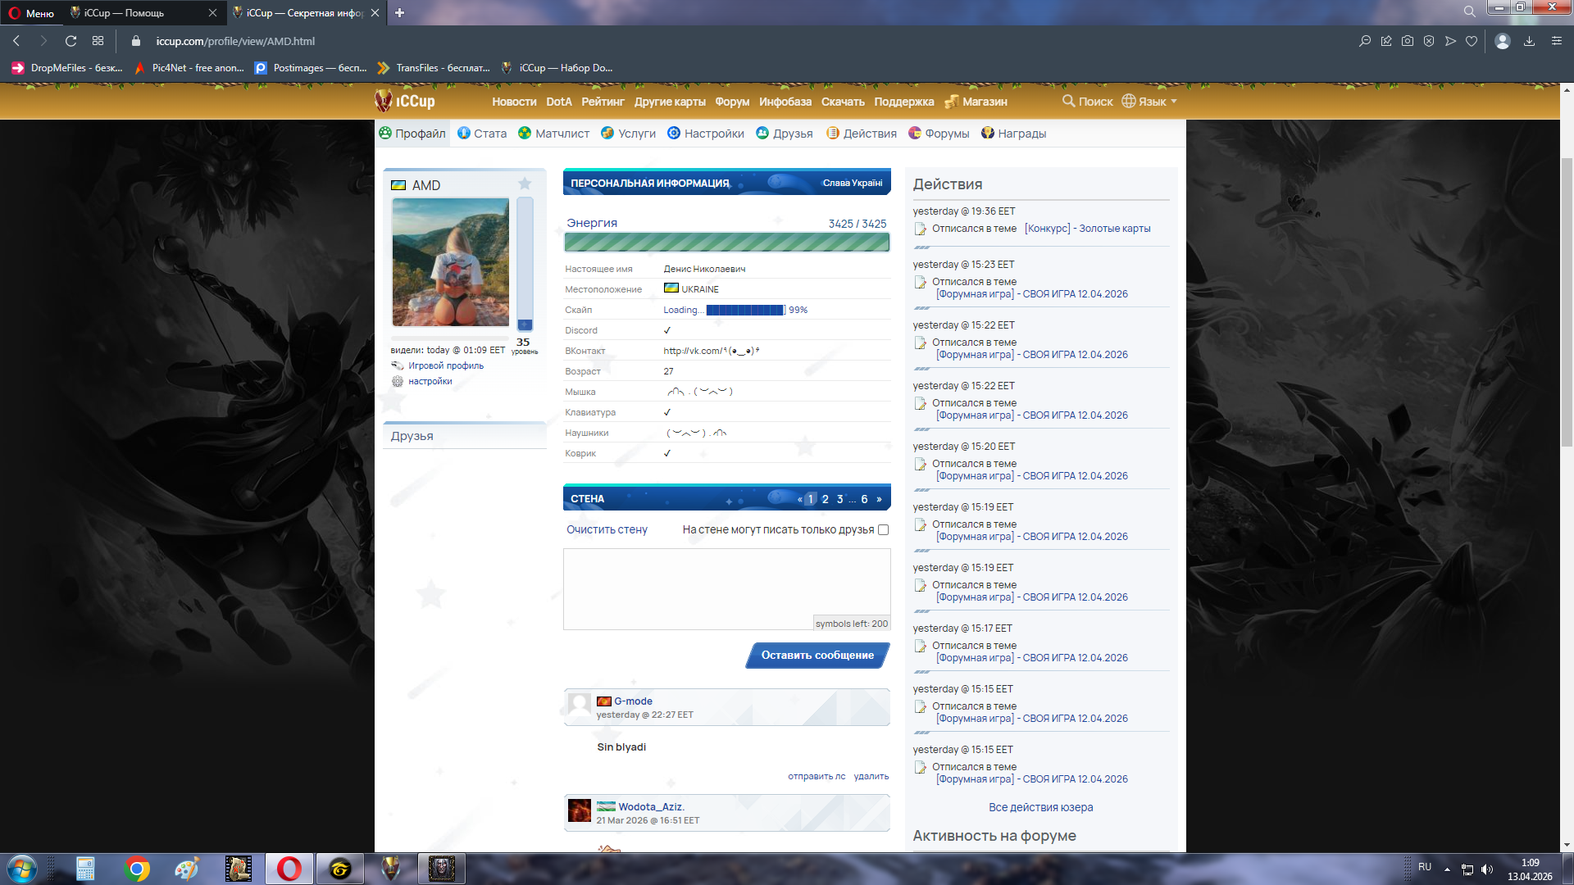
Task: Switch to the Матчлист tab
Action: coord(554,134)
